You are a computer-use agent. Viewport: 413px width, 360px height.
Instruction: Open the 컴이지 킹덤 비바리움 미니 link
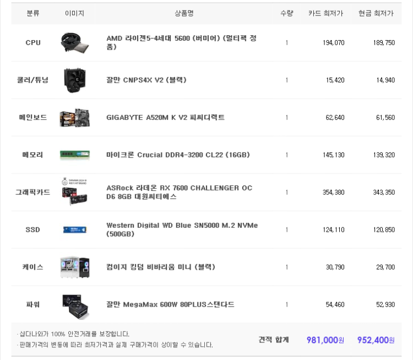[x=160, y=267]
